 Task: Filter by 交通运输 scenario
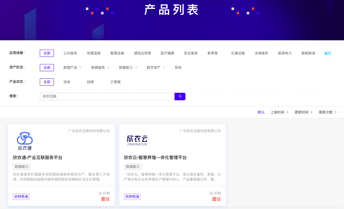(237, 53)
